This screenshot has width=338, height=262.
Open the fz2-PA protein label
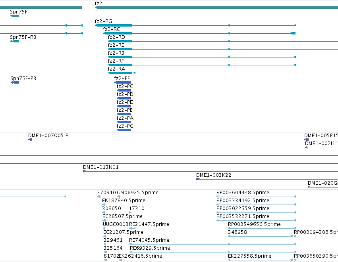tap(125, 118)
